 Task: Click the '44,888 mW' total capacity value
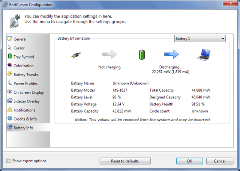tap(201, 90)
